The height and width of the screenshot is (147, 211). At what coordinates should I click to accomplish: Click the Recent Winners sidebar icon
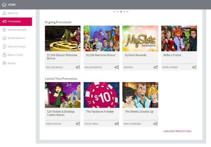click(4, 38)
